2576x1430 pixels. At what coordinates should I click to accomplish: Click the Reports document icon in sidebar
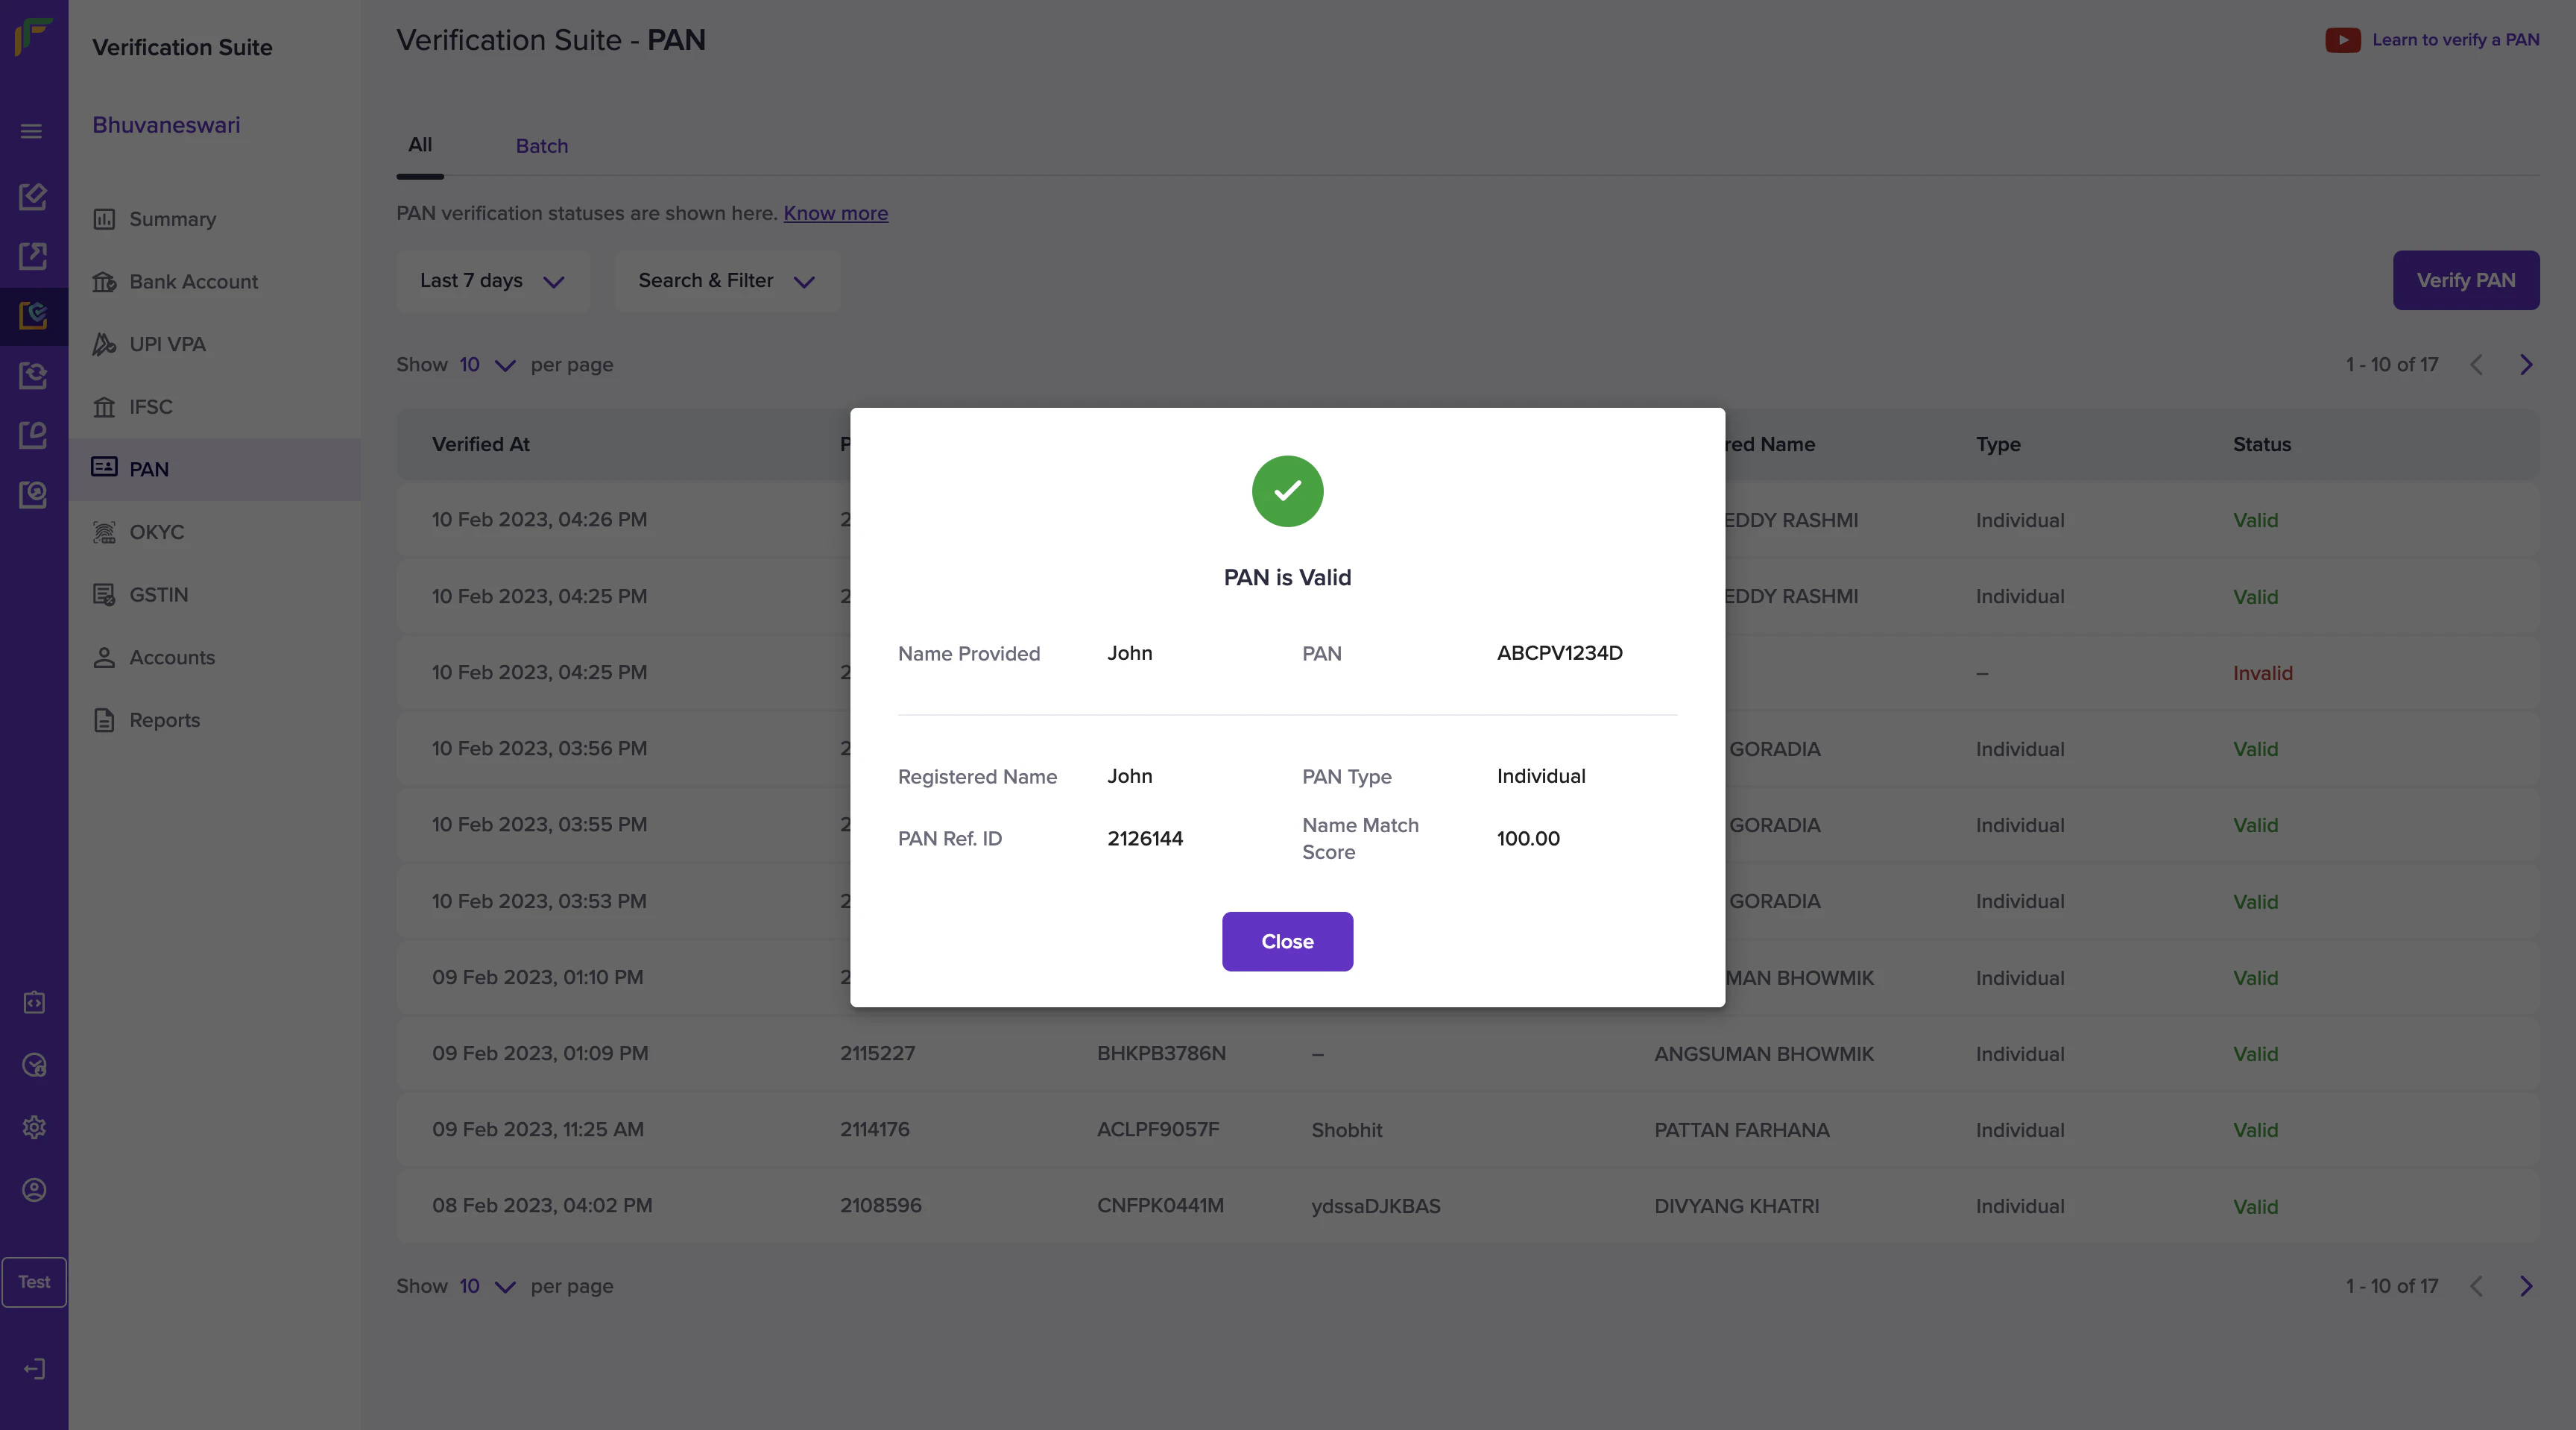104,720
